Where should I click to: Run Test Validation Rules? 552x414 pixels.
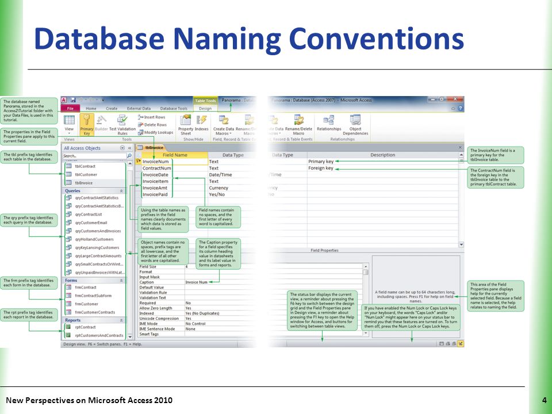click(x=122, y=125)
